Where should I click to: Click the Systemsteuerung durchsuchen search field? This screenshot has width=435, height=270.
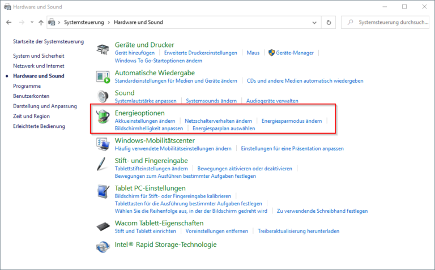pos(385,23)
